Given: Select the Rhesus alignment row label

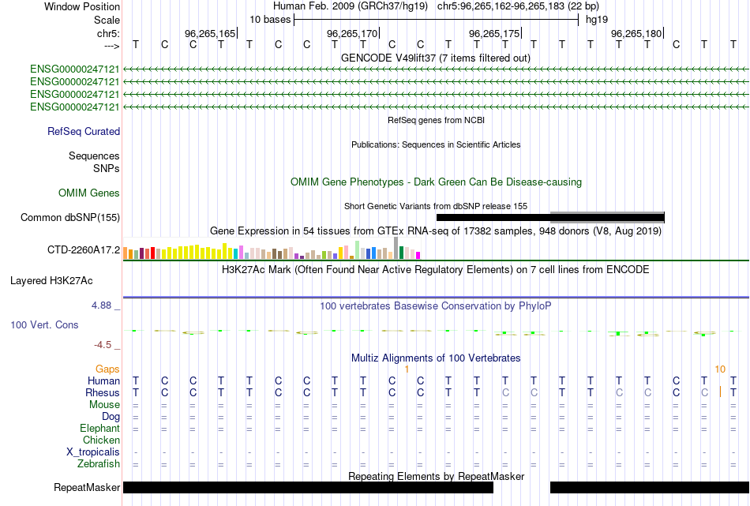Looking at the screenshot, I should 103,392.
